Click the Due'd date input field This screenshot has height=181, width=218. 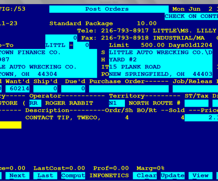[73, 89]
